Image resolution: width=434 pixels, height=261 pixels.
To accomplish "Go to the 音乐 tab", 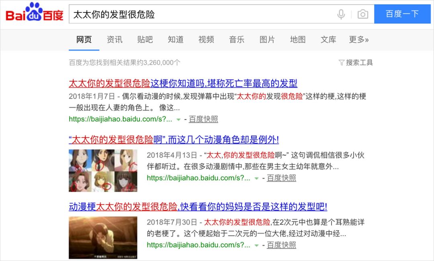I will [237, 39].
